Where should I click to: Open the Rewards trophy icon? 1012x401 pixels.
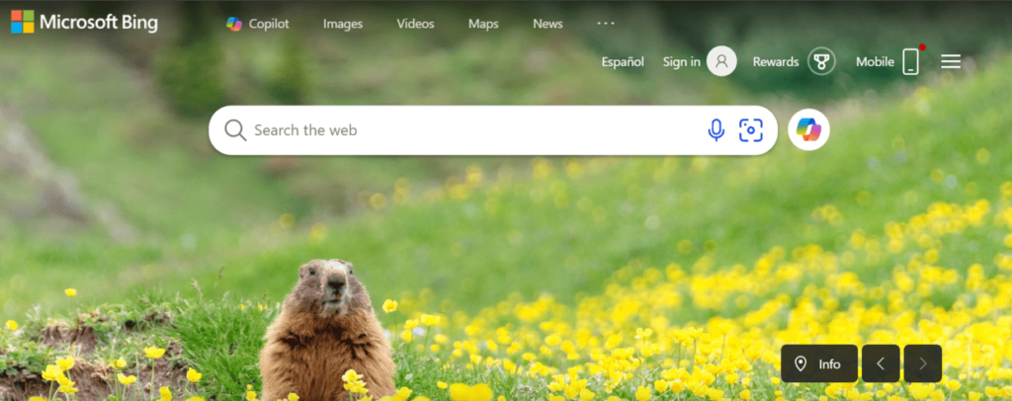pos(821,61)
